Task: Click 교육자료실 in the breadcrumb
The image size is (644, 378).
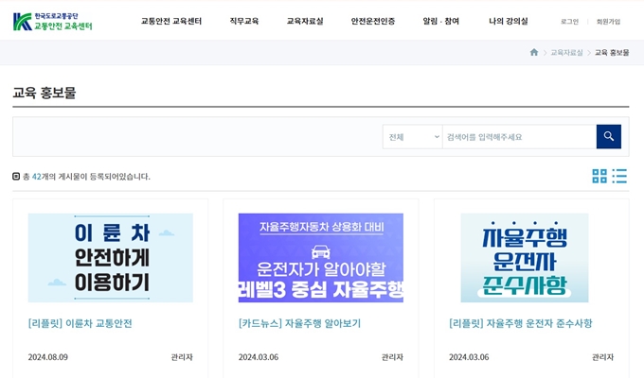Action: click(x=566, y=53)
